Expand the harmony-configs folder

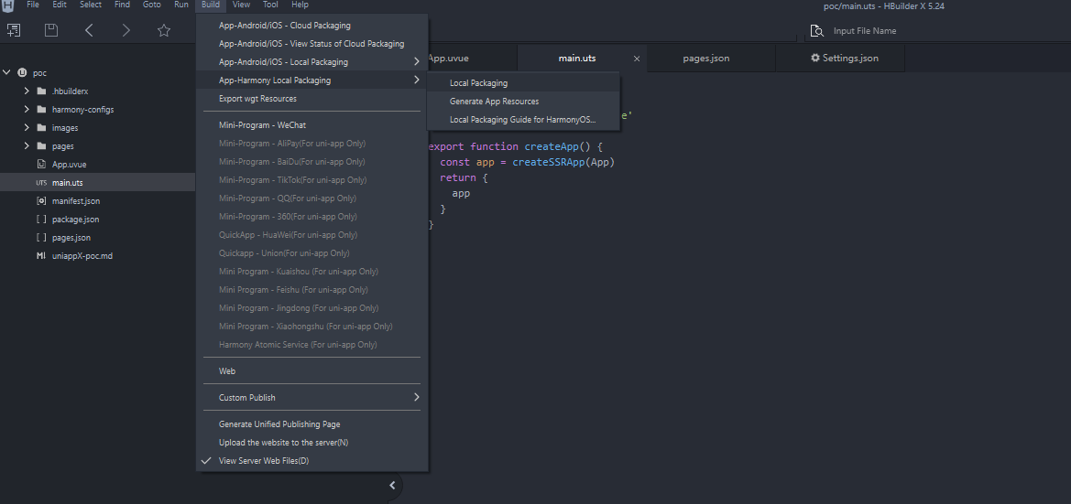[x=27, y=109]
